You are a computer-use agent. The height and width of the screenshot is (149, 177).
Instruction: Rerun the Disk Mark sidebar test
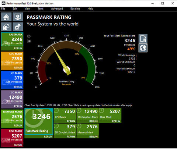coord(18,145)
